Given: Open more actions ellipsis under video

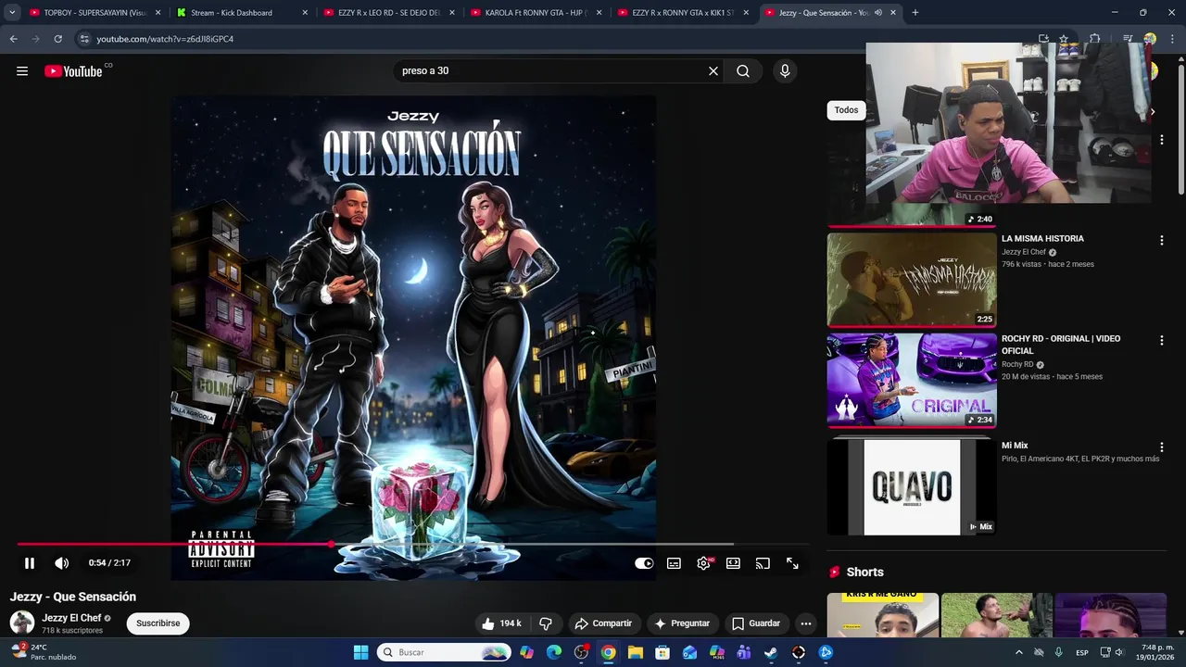Looking at the screenshot, I should pos(806,623).
